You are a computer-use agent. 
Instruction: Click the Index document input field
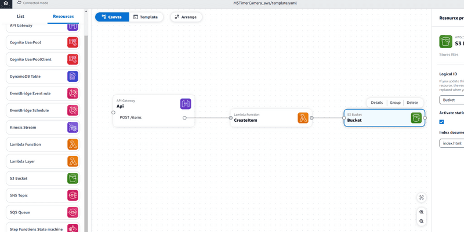point(452,143)
